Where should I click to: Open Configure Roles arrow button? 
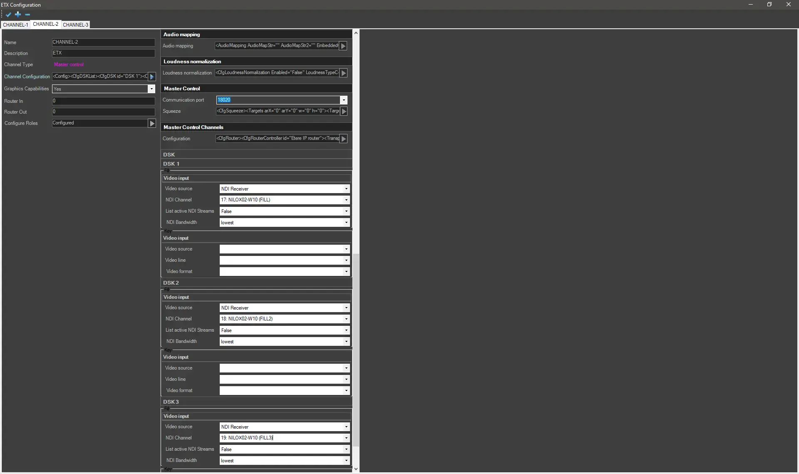click(x=152, y=123)
